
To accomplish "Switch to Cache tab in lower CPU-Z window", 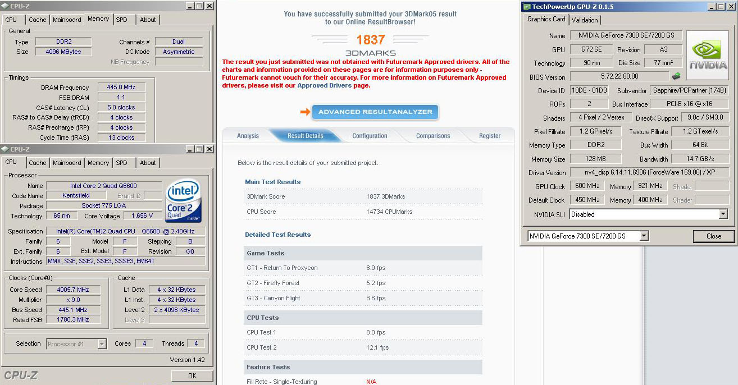I will point(38,163).
